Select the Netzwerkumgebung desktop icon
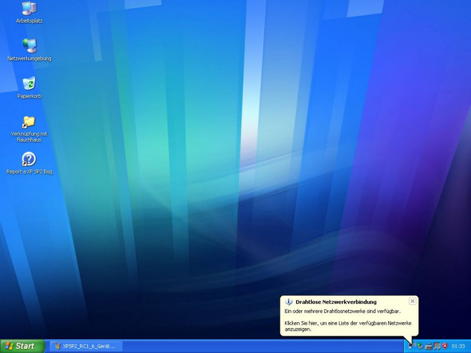471x353 pixels. pyautogui.click(x=29, y=50)
